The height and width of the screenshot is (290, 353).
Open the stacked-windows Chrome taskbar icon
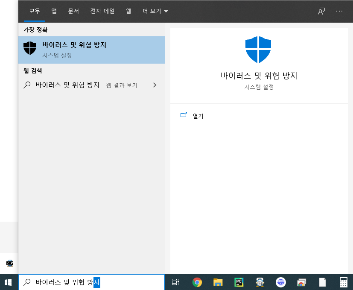(x=301, y=282)
